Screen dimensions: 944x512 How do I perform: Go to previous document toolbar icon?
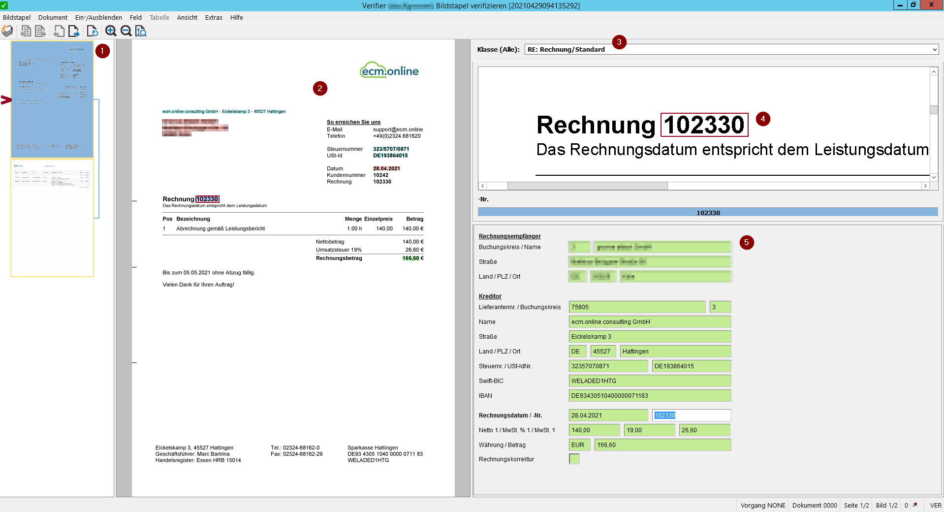click(x=26, y=31)
